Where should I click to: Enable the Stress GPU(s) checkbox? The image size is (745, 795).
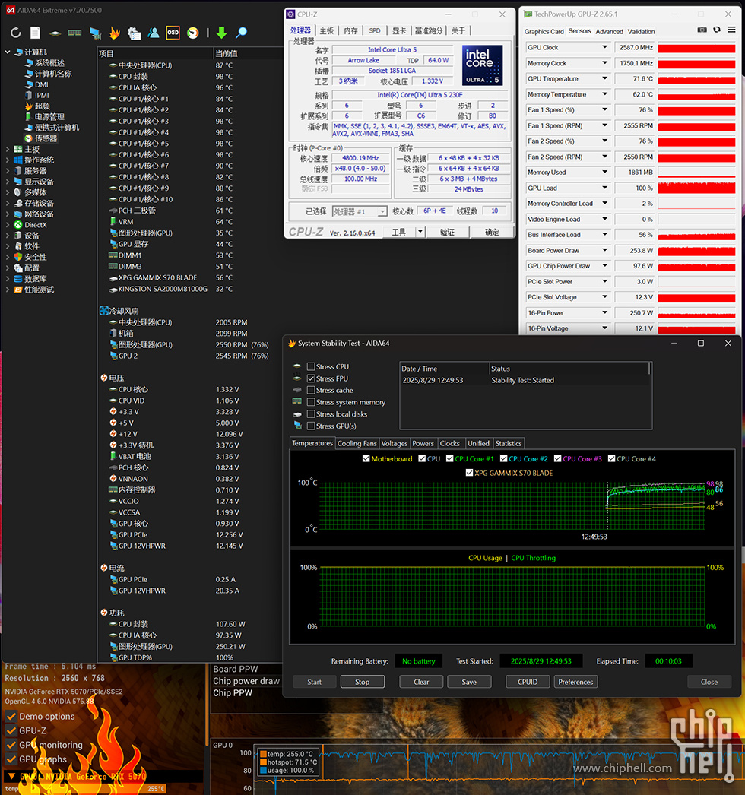pyautogui.click(x=312, y=426)
